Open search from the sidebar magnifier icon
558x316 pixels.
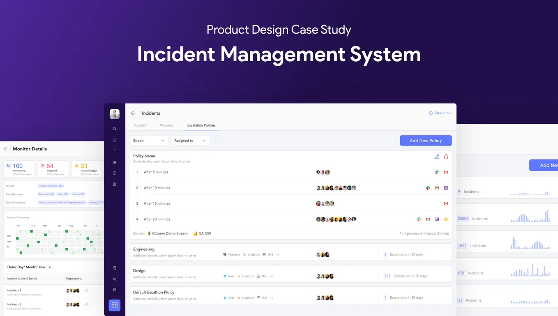click(x=115, y=129)
